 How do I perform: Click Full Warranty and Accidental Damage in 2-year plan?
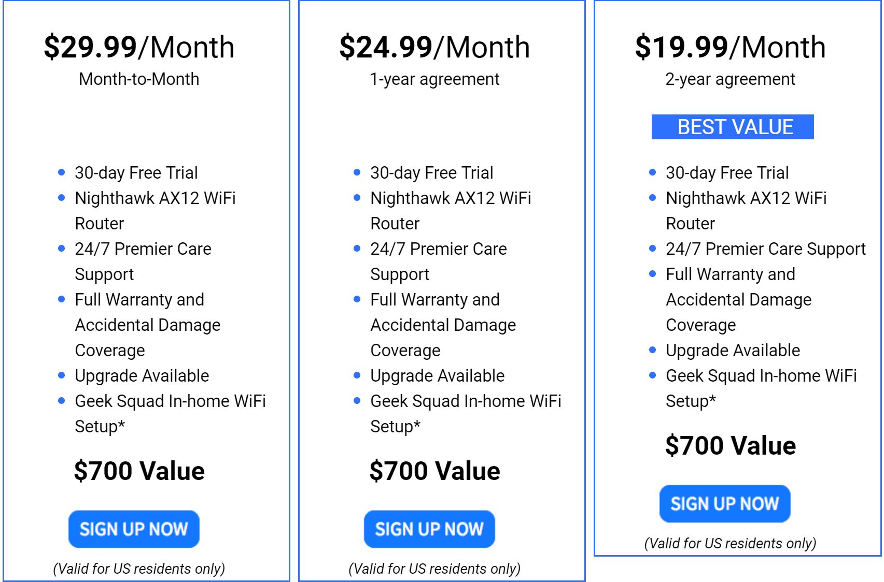730,274
